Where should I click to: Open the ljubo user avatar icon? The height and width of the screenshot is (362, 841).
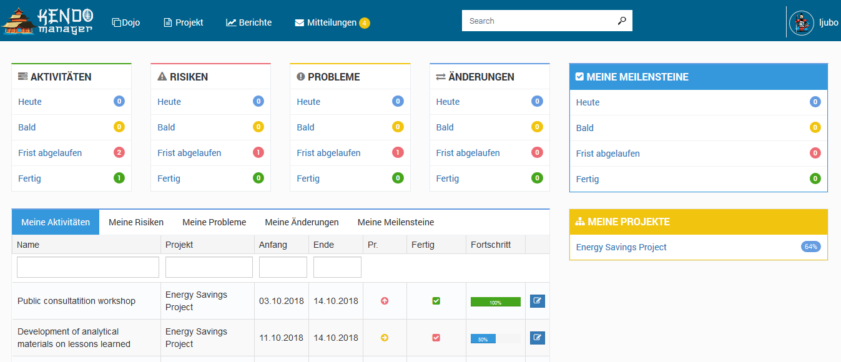point(801,22)
